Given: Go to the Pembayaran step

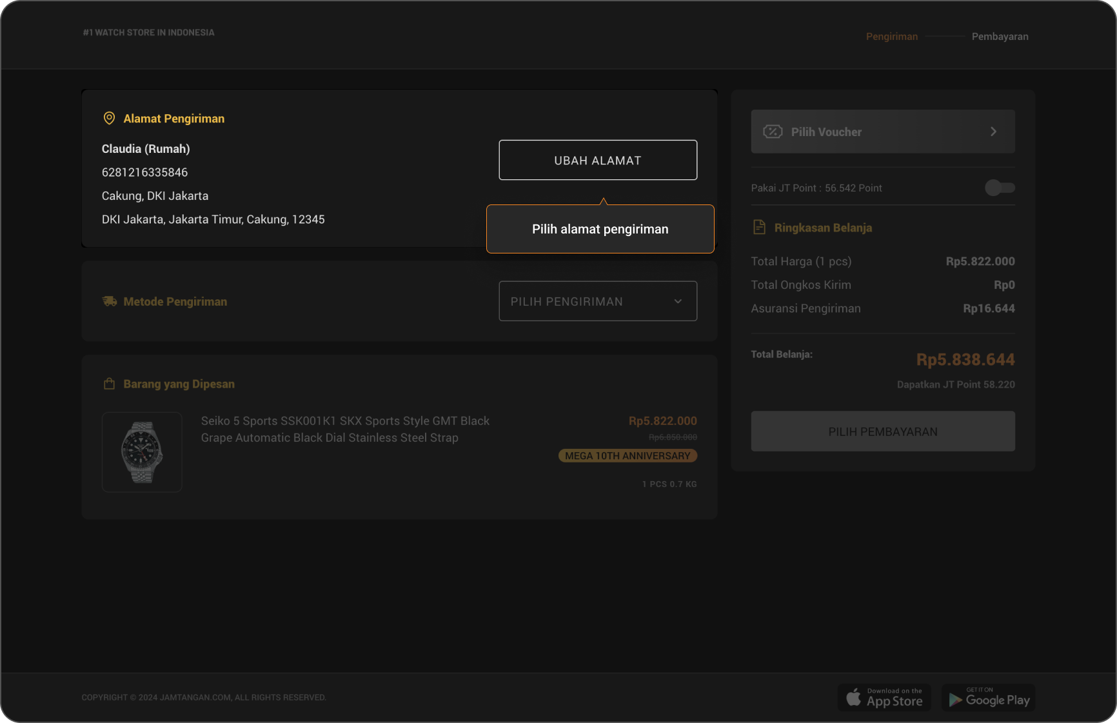Looking at the screenshot, I should pyautogui.click(x=1000, y=37).
